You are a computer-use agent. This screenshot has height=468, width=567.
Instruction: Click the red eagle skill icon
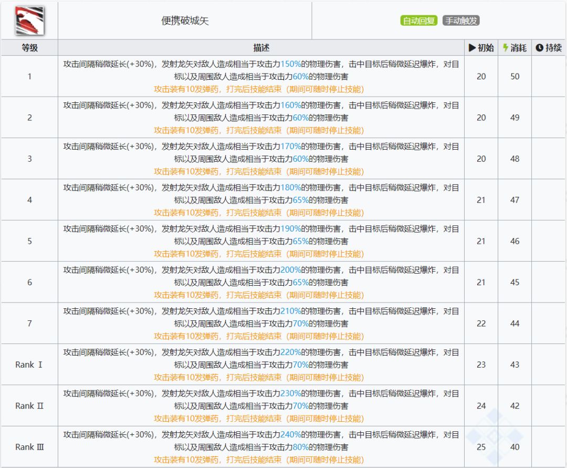[29, 20]
